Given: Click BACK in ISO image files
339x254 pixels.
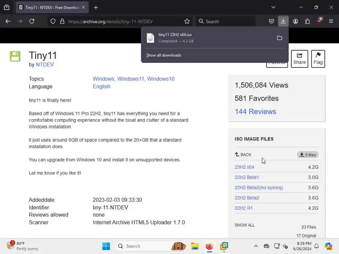Looking at the screenshot, I should pyautogui.click(x=243, y=154).
